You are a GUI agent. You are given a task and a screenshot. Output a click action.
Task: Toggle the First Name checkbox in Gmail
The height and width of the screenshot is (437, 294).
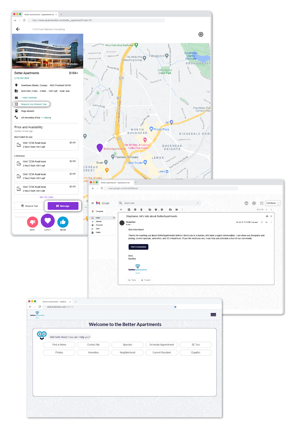[x=278, y=203]
